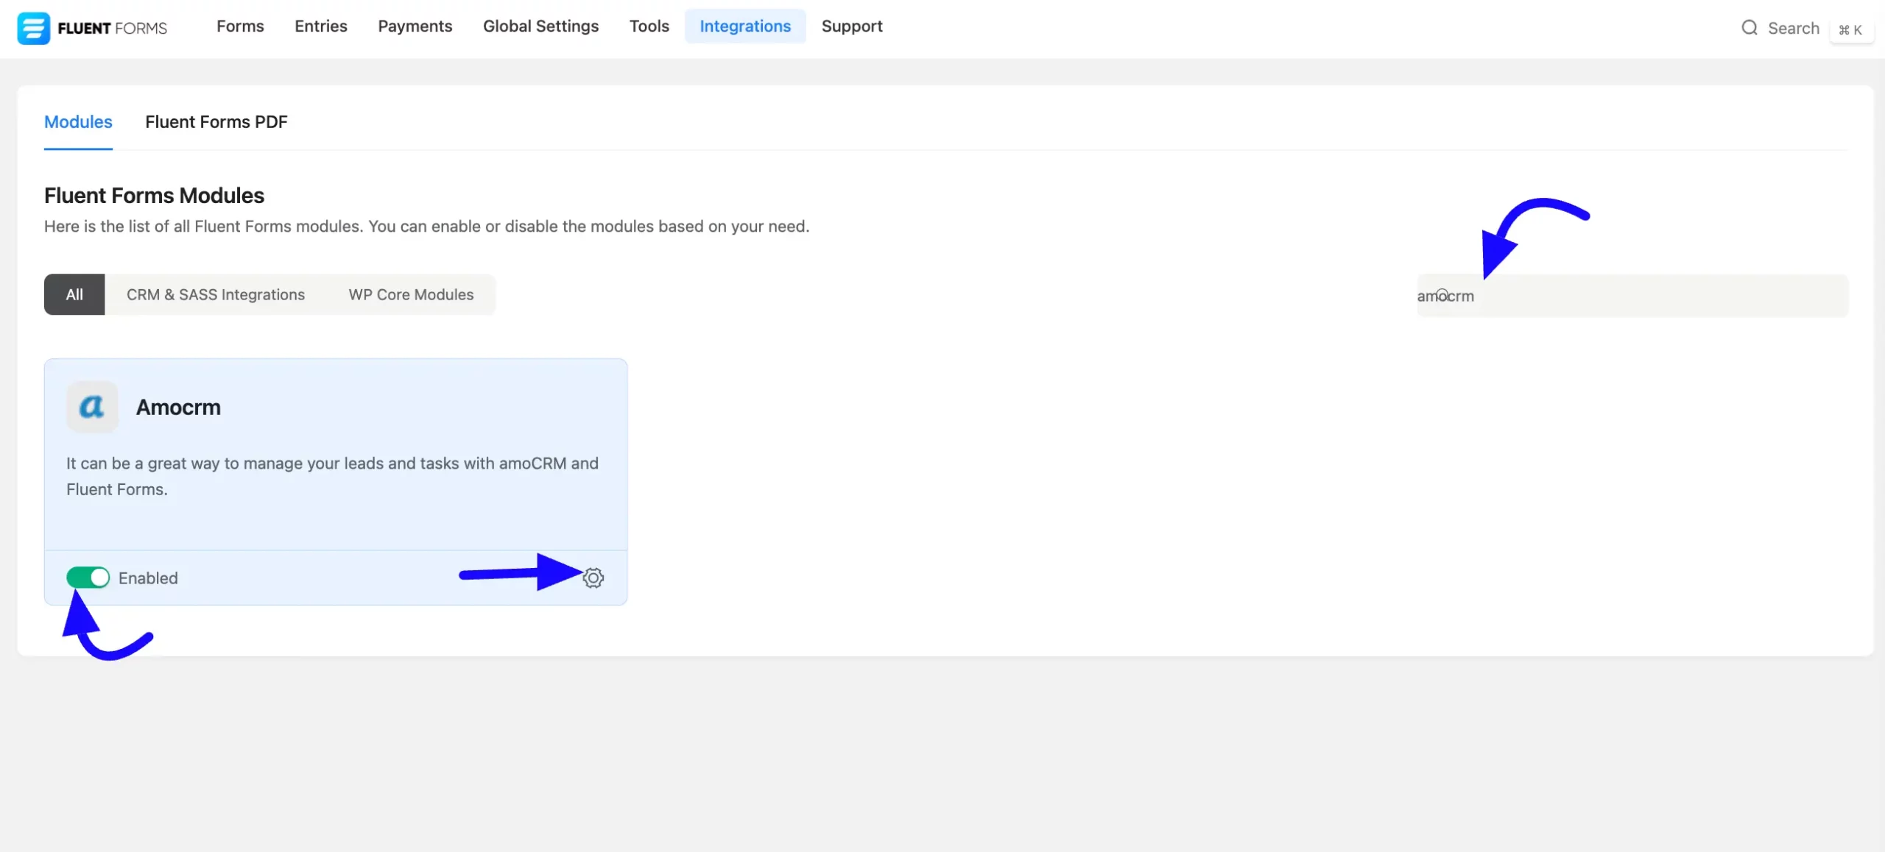This screenshot has height=852, width=1885.
Task: Select the Integrations menu item
Action: click(745, 26)
